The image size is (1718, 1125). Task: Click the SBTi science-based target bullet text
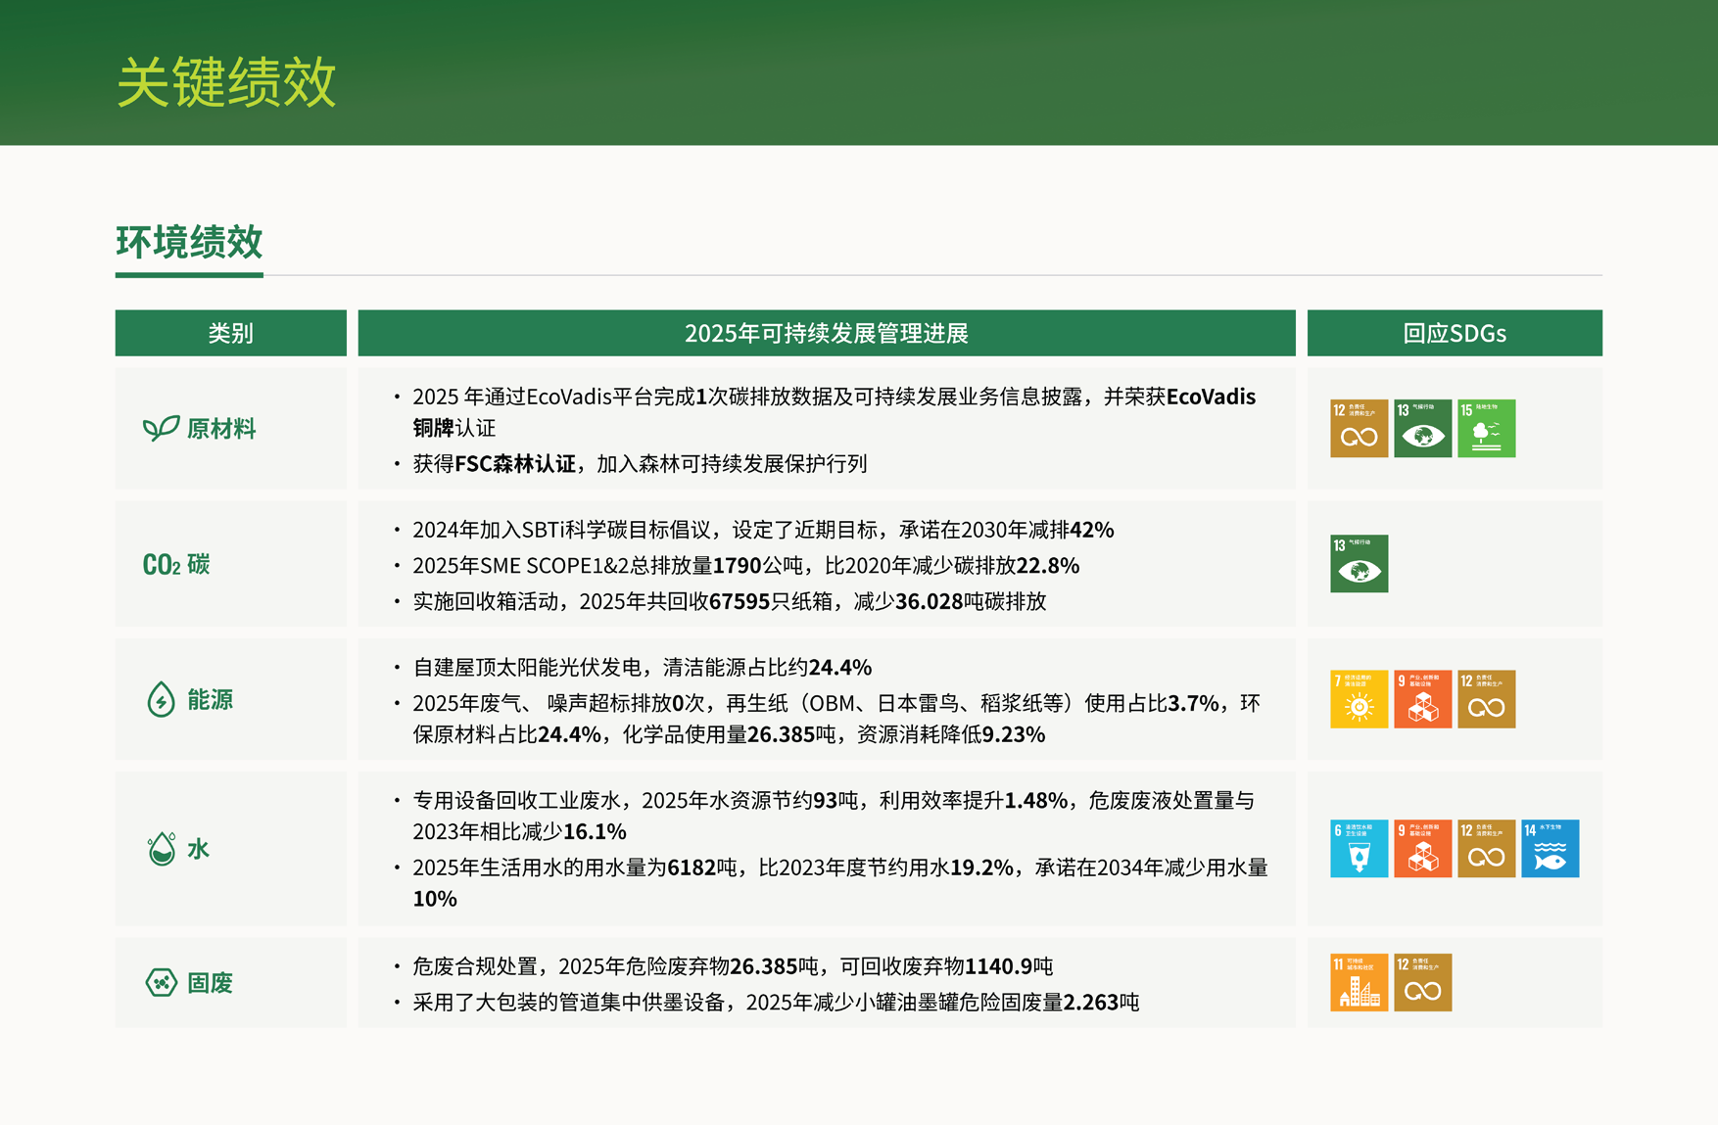(x=762, y=530)
